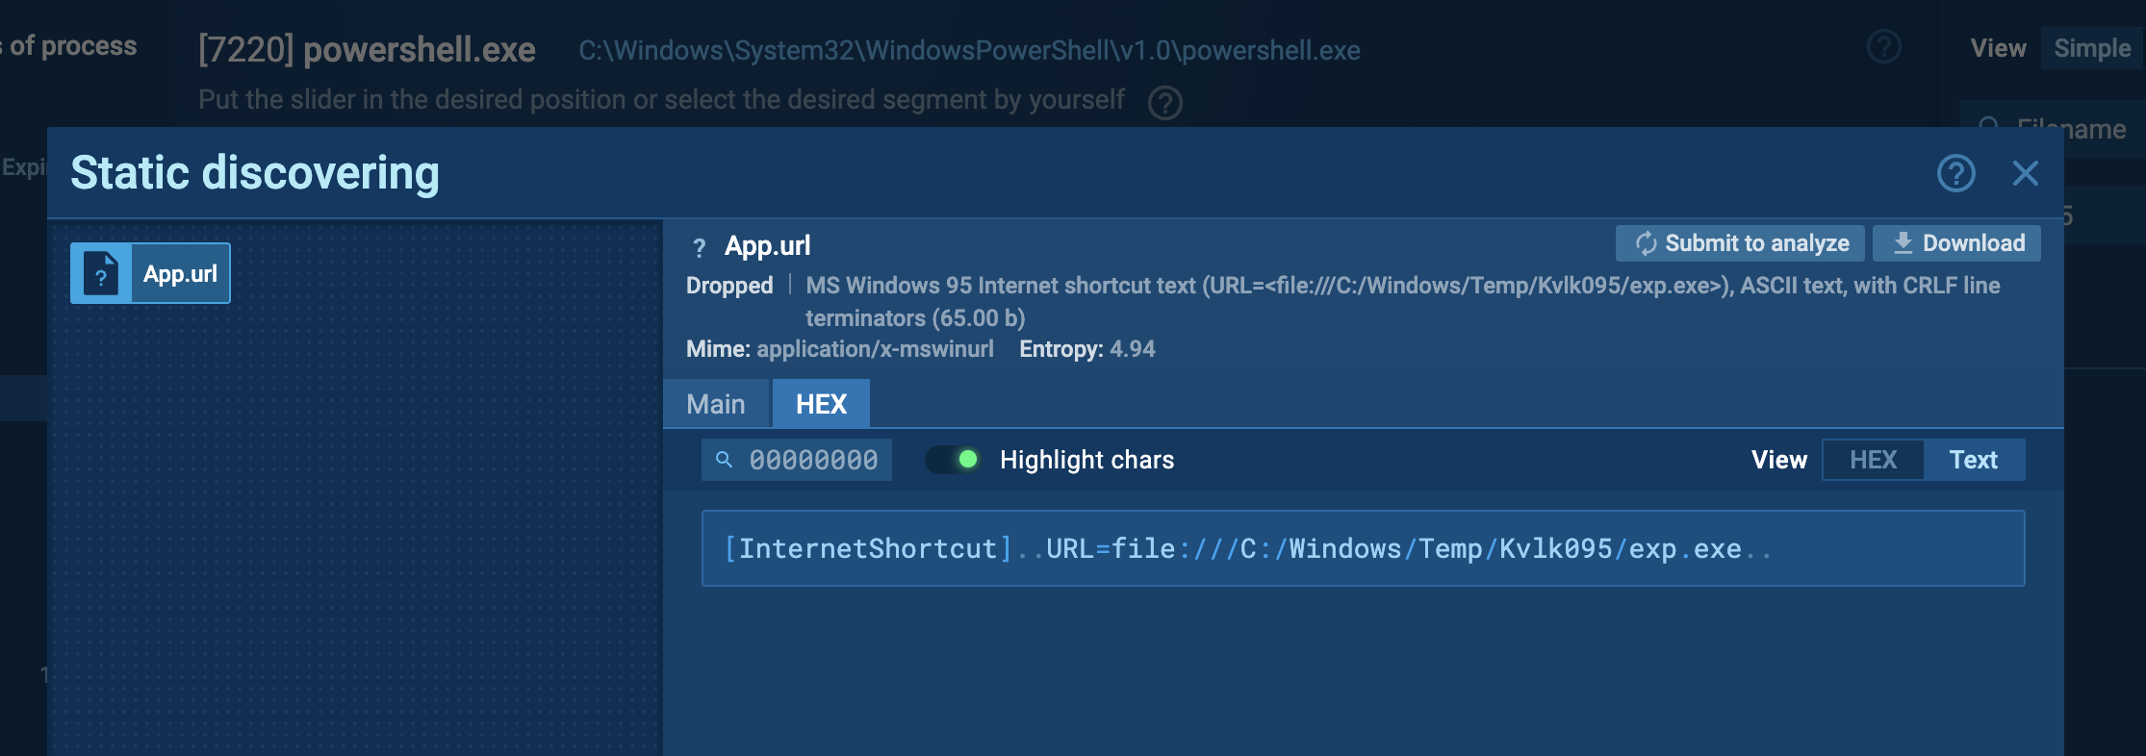Click the help icon left of View Simple

tap(1883, 46)
